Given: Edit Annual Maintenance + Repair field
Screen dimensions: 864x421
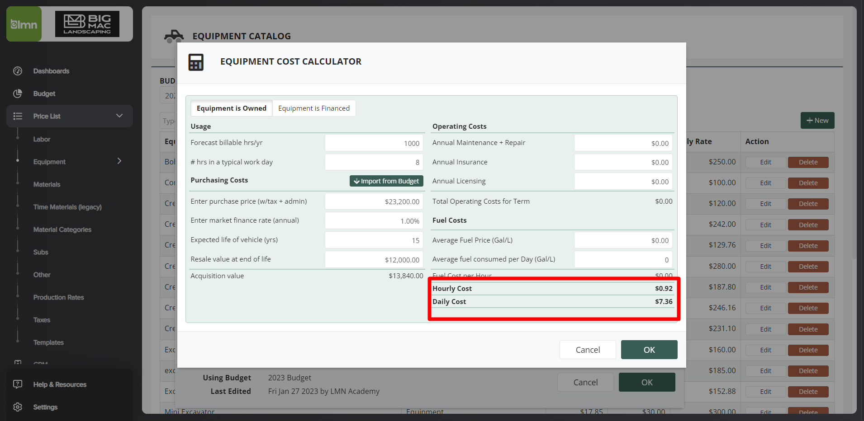Looking at the screenshot, I should click(623, 143).
